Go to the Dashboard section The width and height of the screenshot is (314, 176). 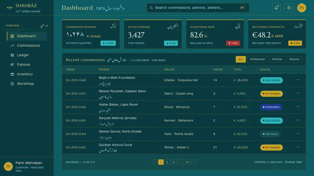pyautogui.click(x=27, y=36)
